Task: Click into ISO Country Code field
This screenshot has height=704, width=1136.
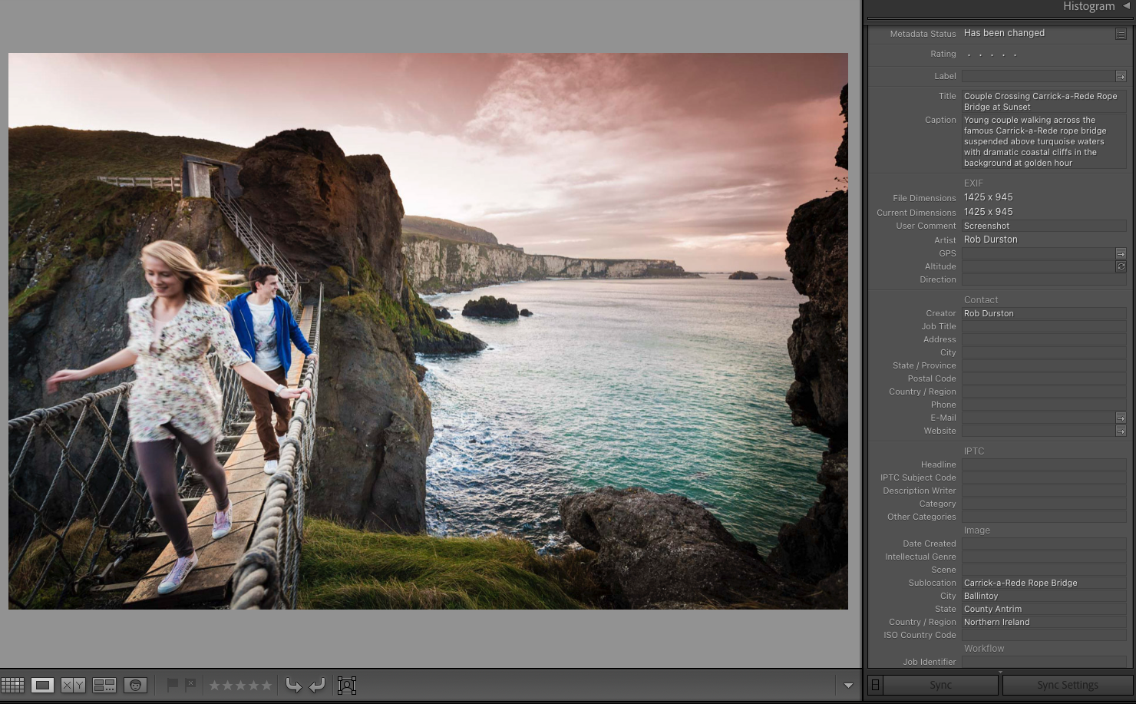Action: [x=1044, y=635]
